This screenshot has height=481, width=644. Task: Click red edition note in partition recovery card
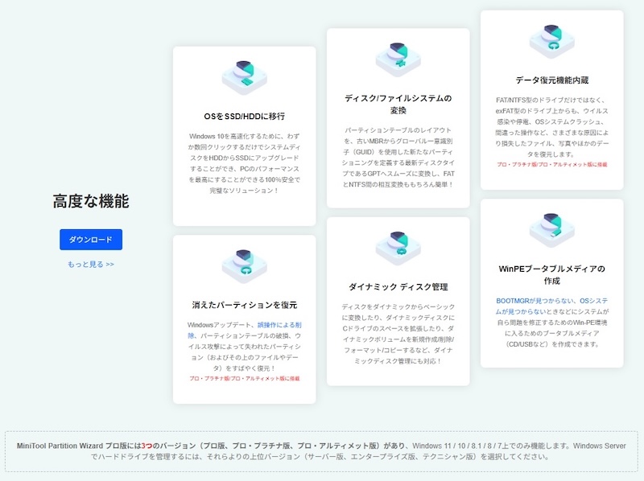[x=244, y=378]
